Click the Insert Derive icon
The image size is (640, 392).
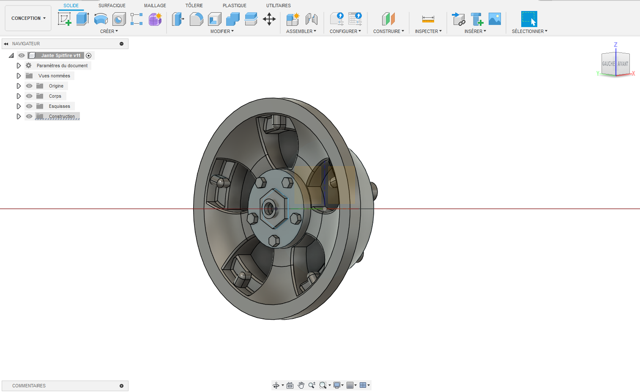[x=459, y=19]
